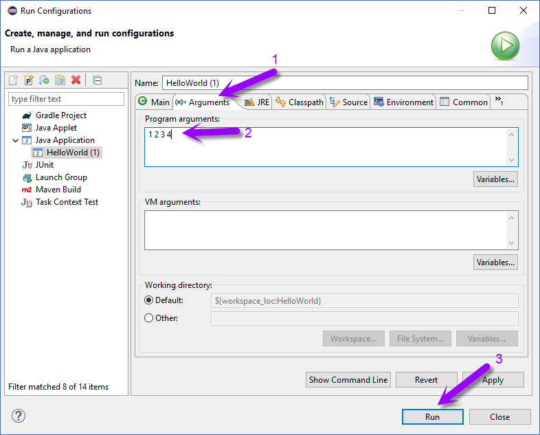
Task: Click the Revert button
Action: 427,379
